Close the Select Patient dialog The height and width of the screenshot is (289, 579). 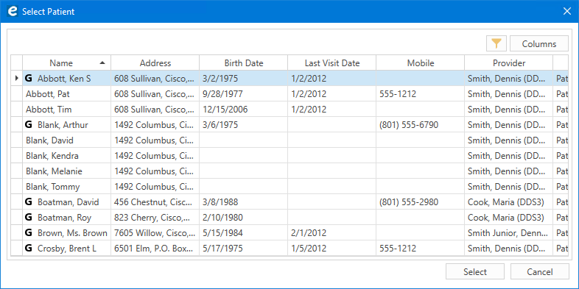(566, 12)
